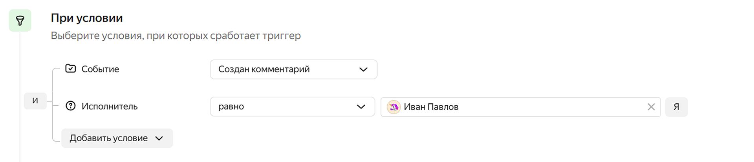Toggle the И logical operator
Image resolution: width=754 pixels, height=162 pixels.
pyautogui.click(x=35, y=101)
